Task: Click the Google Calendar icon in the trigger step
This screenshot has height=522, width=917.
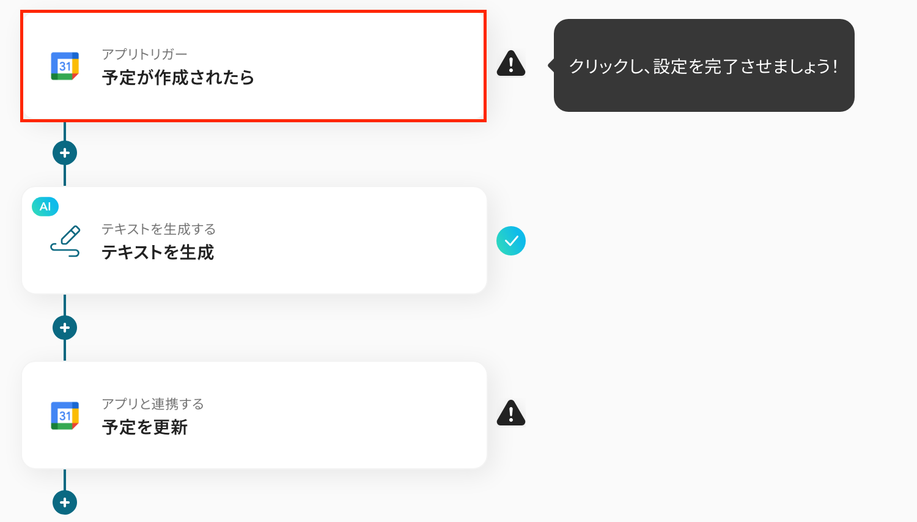Action: (x=65, y=66)
